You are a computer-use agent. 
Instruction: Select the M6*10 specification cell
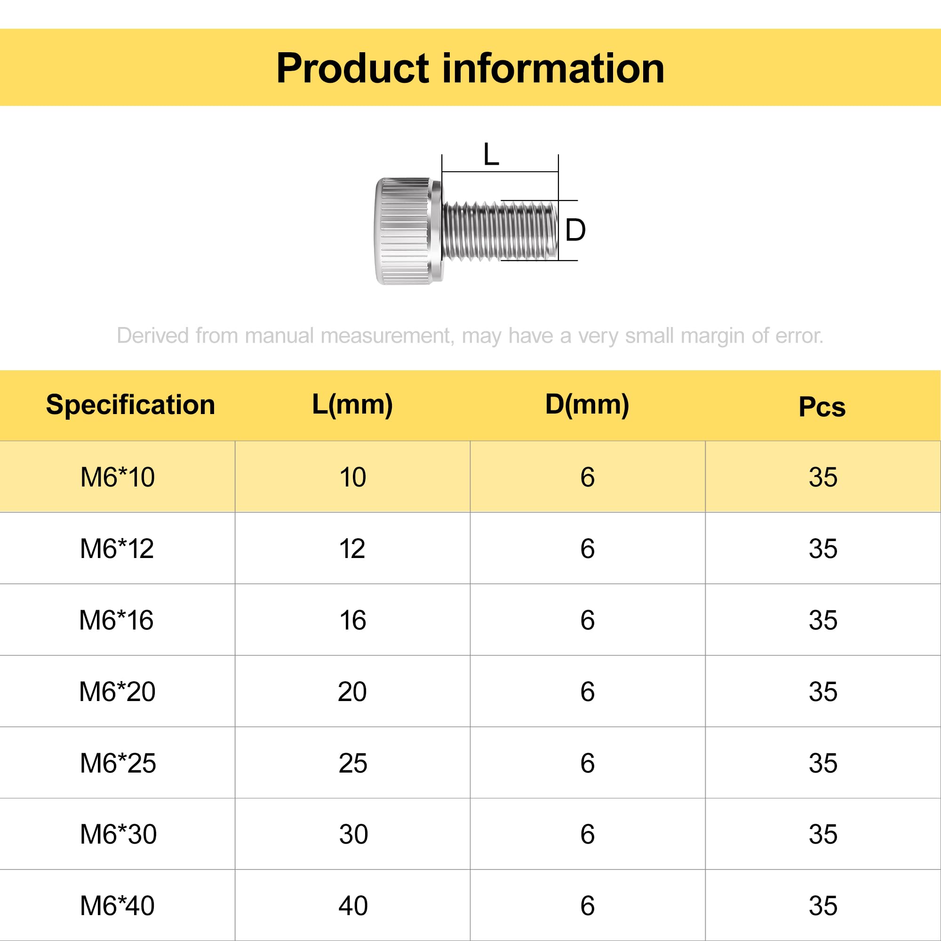[x=117, y=477]
